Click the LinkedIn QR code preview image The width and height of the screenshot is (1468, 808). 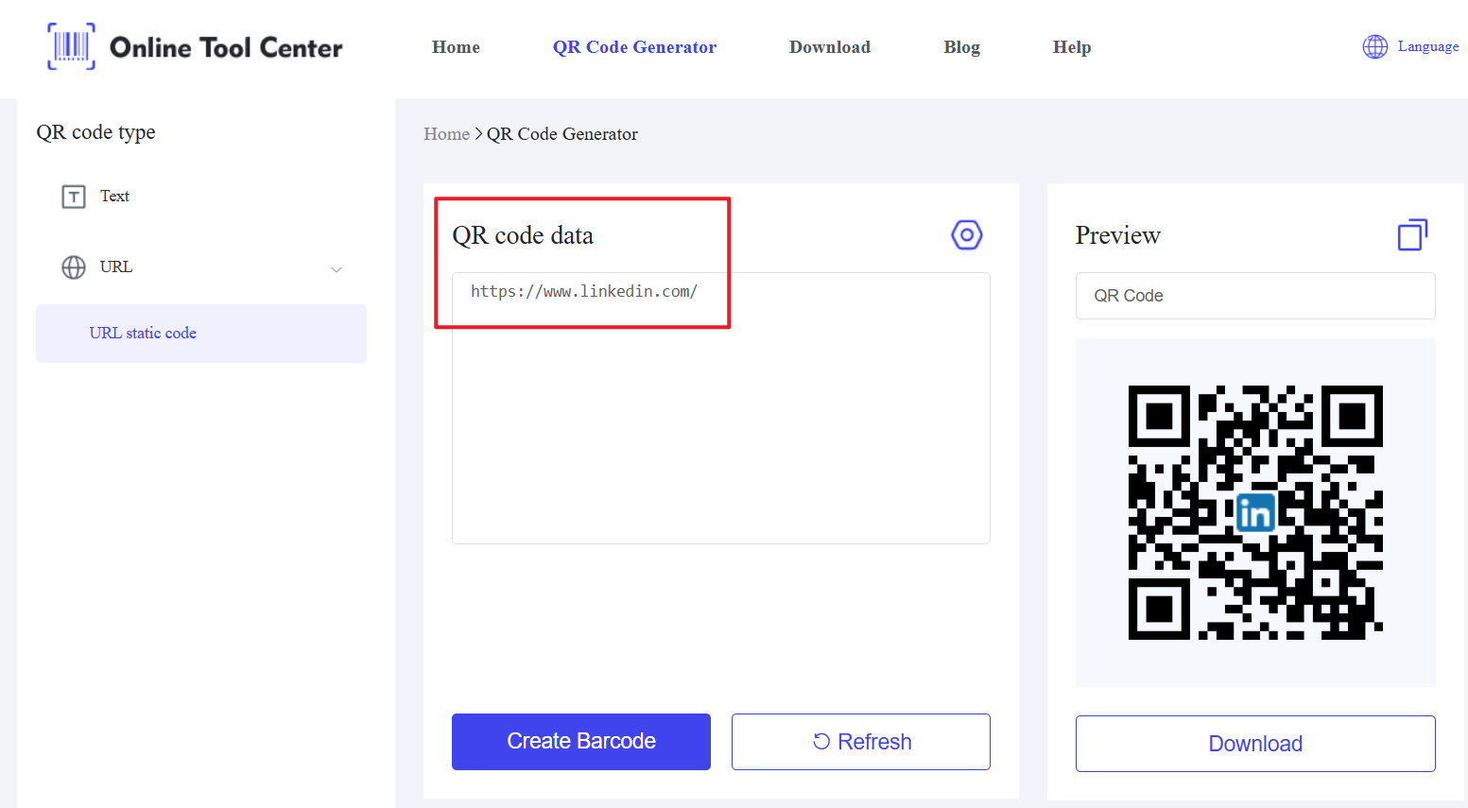click(1255, 512)
